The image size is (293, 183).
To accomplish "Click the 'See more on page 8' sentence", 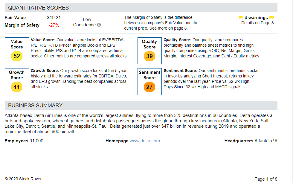I will (x=169, y=28).
